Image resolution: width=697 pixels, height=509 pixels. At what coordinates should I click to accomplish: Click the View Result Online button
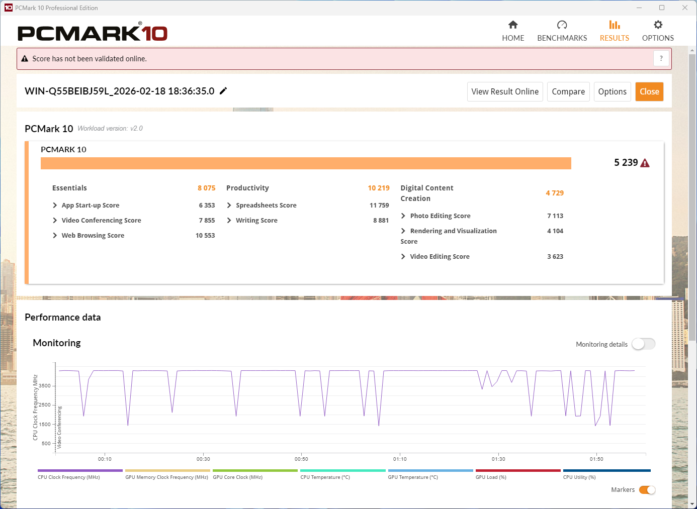[x=504, y=92]
